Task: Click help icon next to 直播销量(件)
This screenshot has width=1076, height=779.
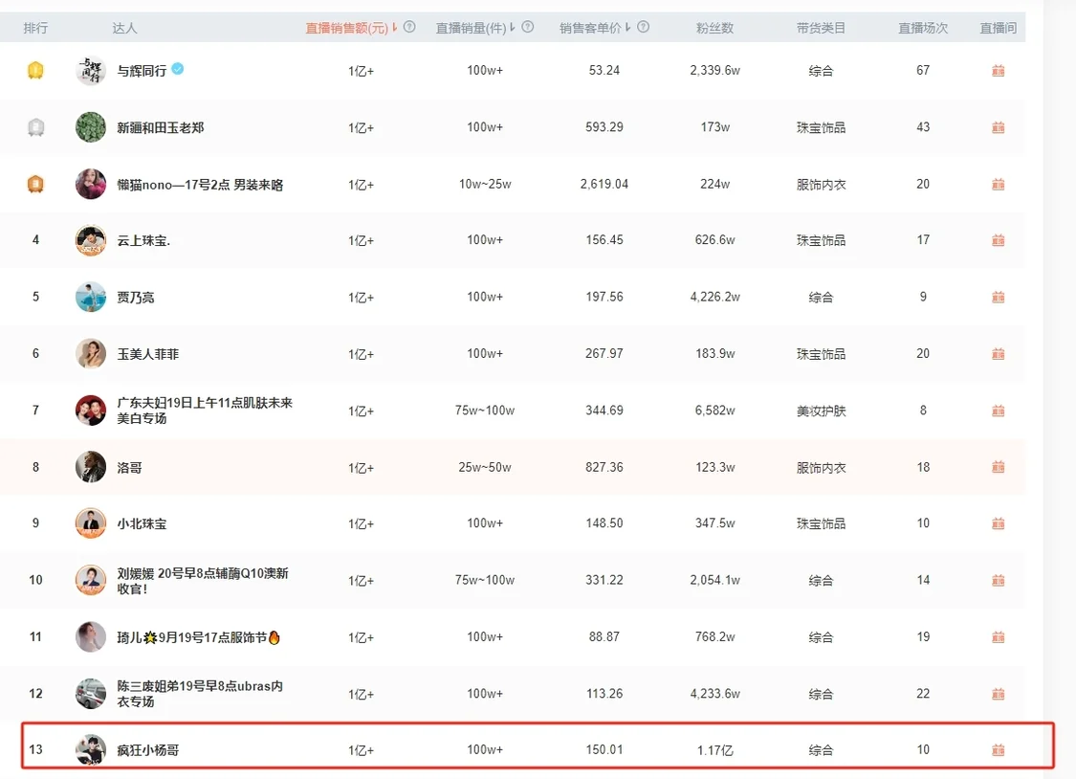Action: click(528, 28)
